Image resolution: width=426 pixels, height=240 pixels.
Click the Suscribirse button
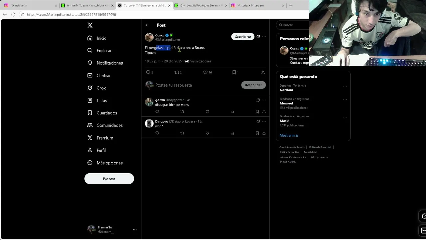pyautogui.click(x=243, y=37)
